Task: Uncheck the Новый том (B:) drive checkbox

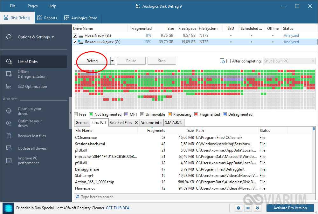Action: click(x=75, y=36)
